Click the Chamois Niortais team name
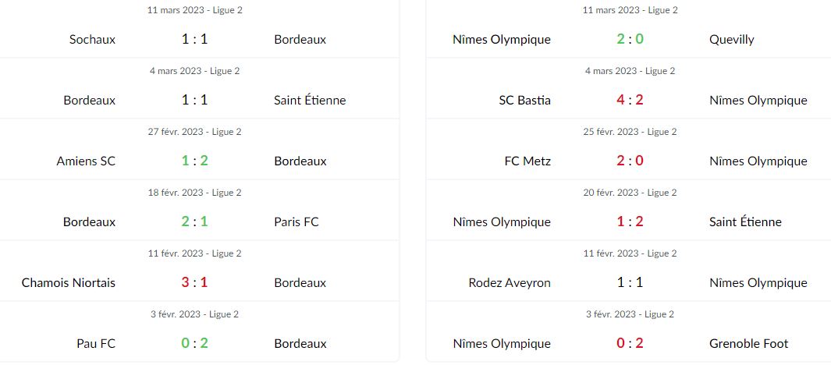831x365 pixels. pyautogui.click(x=69, y=283)
